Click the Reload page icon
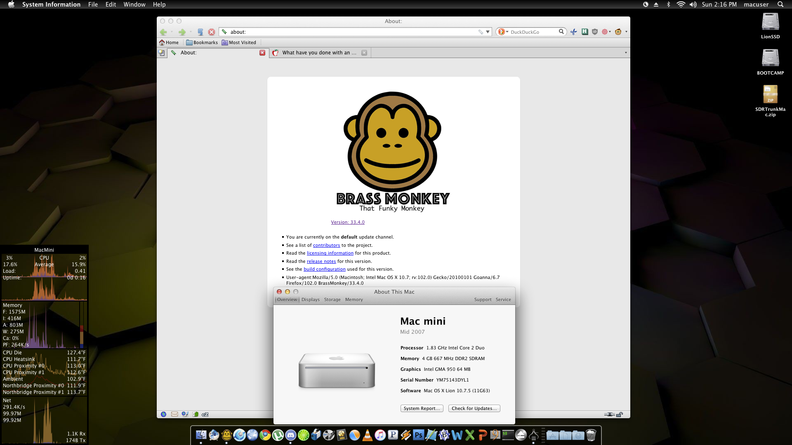The height and width of the screenshot is (445, 792). (x=200, y=32)
